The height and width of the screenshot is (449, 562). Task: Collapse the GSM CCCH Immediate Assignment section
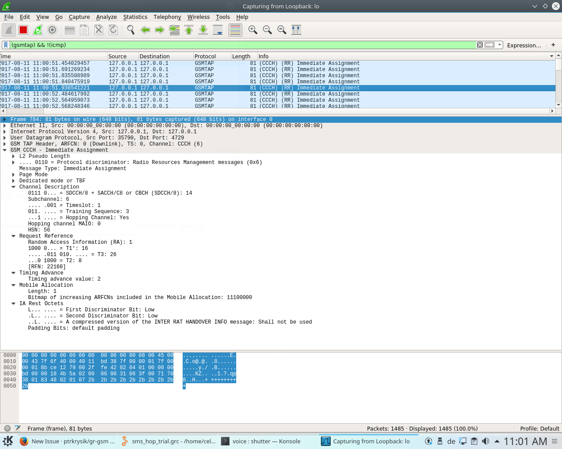[4, 150]
